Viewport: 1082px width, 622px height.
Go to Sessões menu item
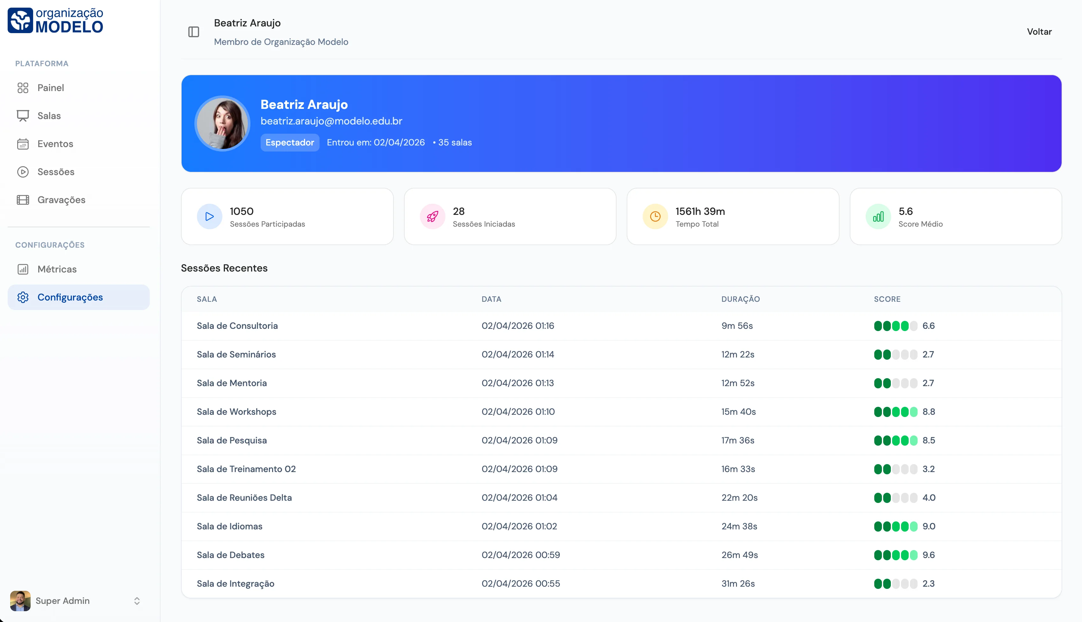tap(56, 172)
